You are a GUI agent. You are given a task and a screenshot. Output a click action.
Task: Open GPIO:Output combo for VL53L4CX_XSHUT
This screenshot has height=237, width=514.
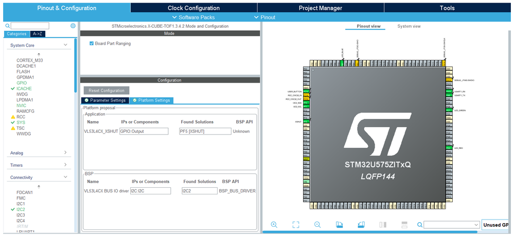(144, 131)
